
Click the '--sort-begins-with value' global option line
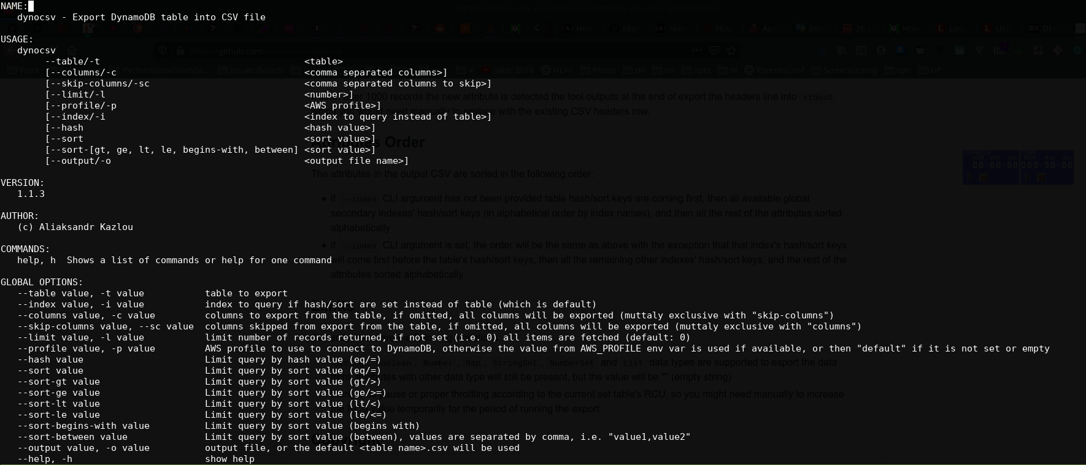click(x=83, y=426)
